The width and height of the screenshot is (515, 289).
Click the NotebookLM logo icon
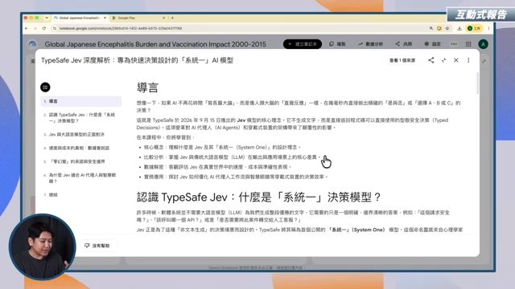(x=32, y=44)
